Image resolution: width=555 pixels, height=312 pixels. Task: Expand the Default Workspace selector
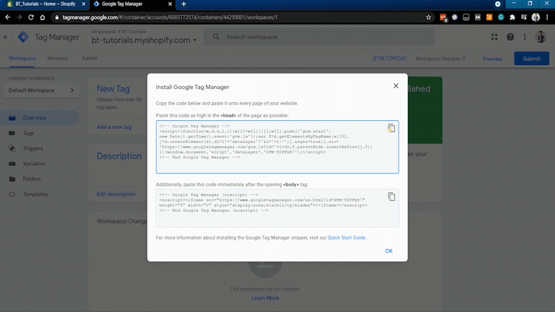(41, 90)
